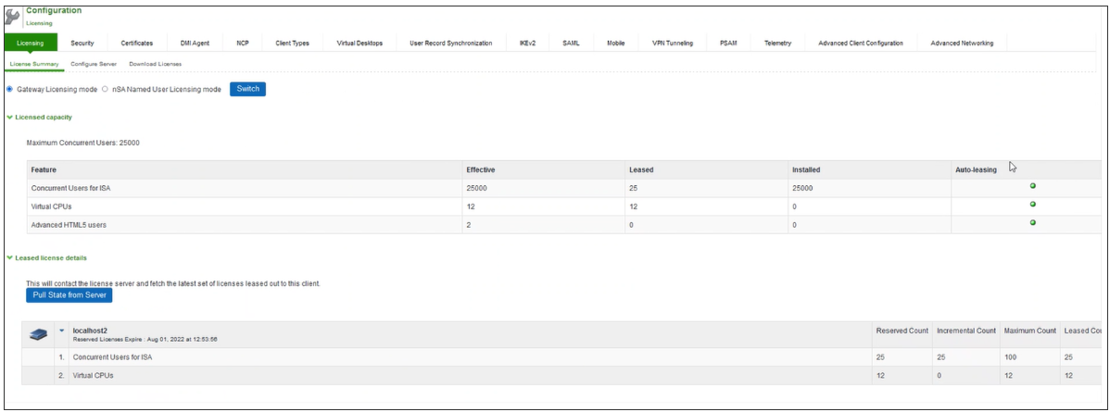Collapse the localhost2 license row arrow
This screenshot has height=412, width=1110.
click(x=62, y=331)
